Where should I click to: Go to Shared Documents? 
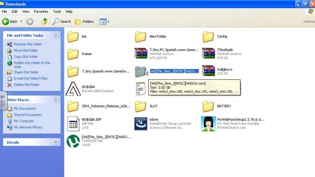tap(28, 115)
